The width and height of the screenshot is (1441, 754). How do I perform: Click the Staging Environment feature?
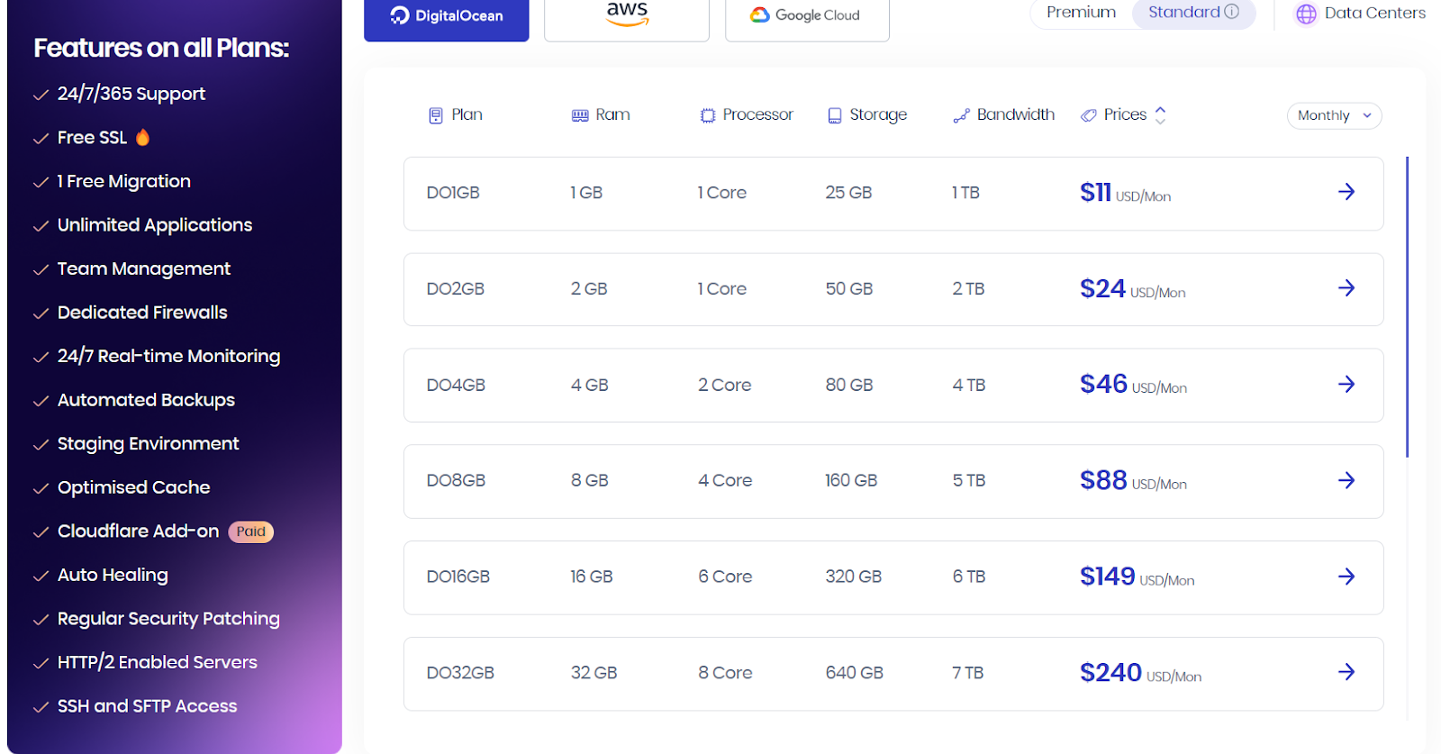click(149, 444)
